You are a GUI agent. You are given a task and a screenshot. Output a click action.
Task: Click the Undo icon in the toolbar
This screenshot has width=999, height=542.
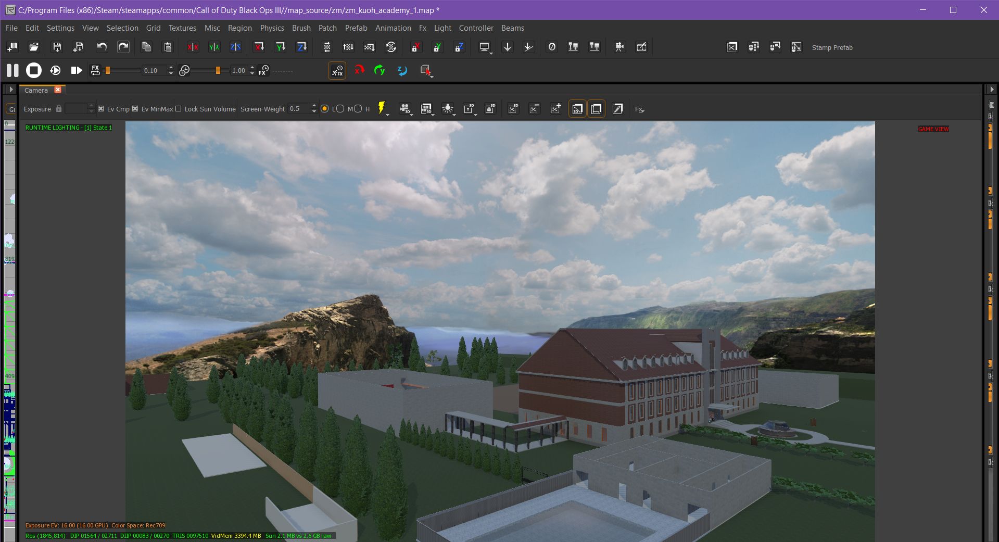point(102,47)
